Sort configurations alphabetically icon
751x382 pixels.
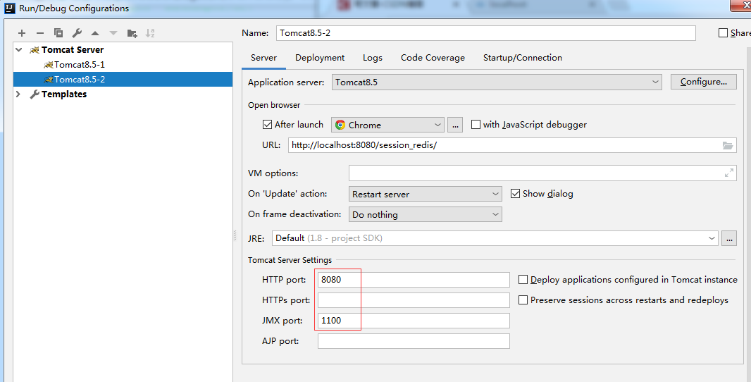click(150, 33)
